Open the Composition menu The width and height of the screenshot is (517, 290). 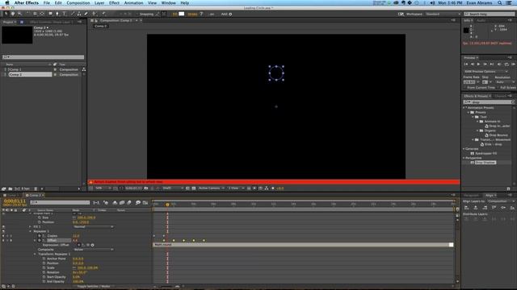tap(78, 2)
